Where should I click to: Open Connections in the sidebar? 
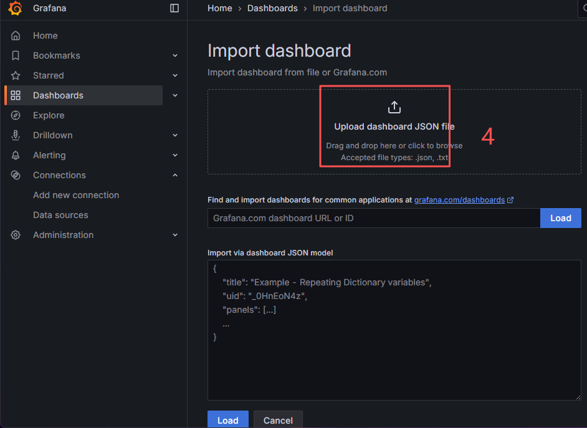59,175
